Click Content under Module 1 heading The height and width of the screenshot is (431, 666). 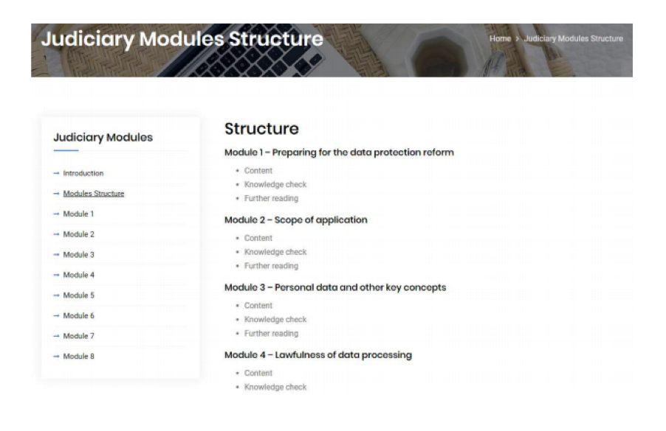(x=258, y=171)
